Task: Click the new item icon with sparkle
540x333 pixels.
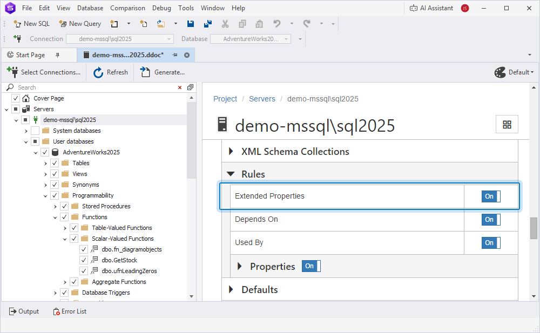Action: pos(143,23)
